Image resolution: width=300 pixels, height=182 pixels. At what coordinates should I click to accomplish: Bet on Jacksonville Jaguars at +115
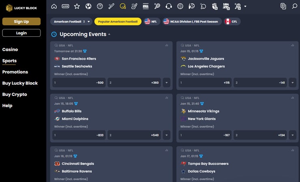pyautogui.click(x=205, y=83)
